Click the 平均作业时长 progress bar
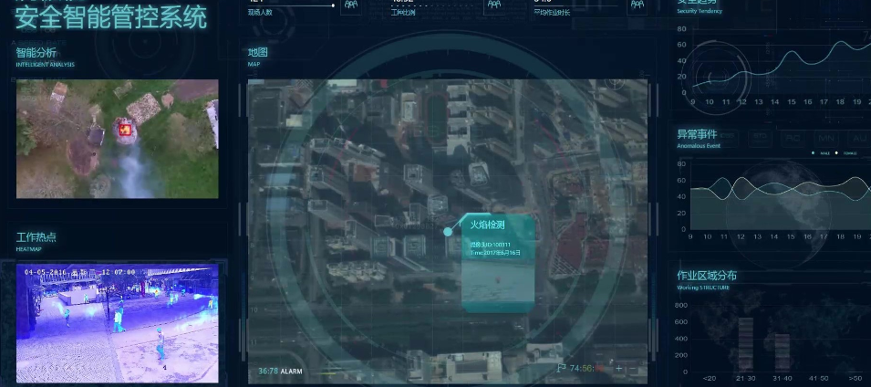 (576, 6)
